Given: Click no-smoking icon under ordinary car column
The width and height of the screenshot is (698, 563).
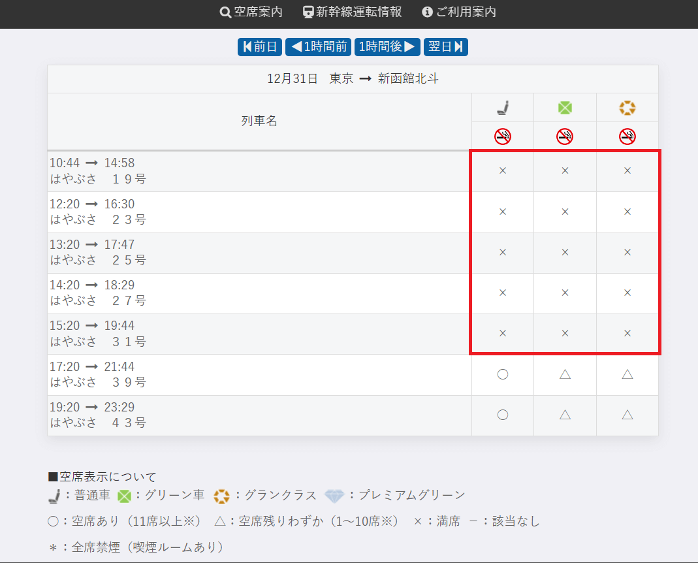Looking at the screenshot, I should click(502, 137).
